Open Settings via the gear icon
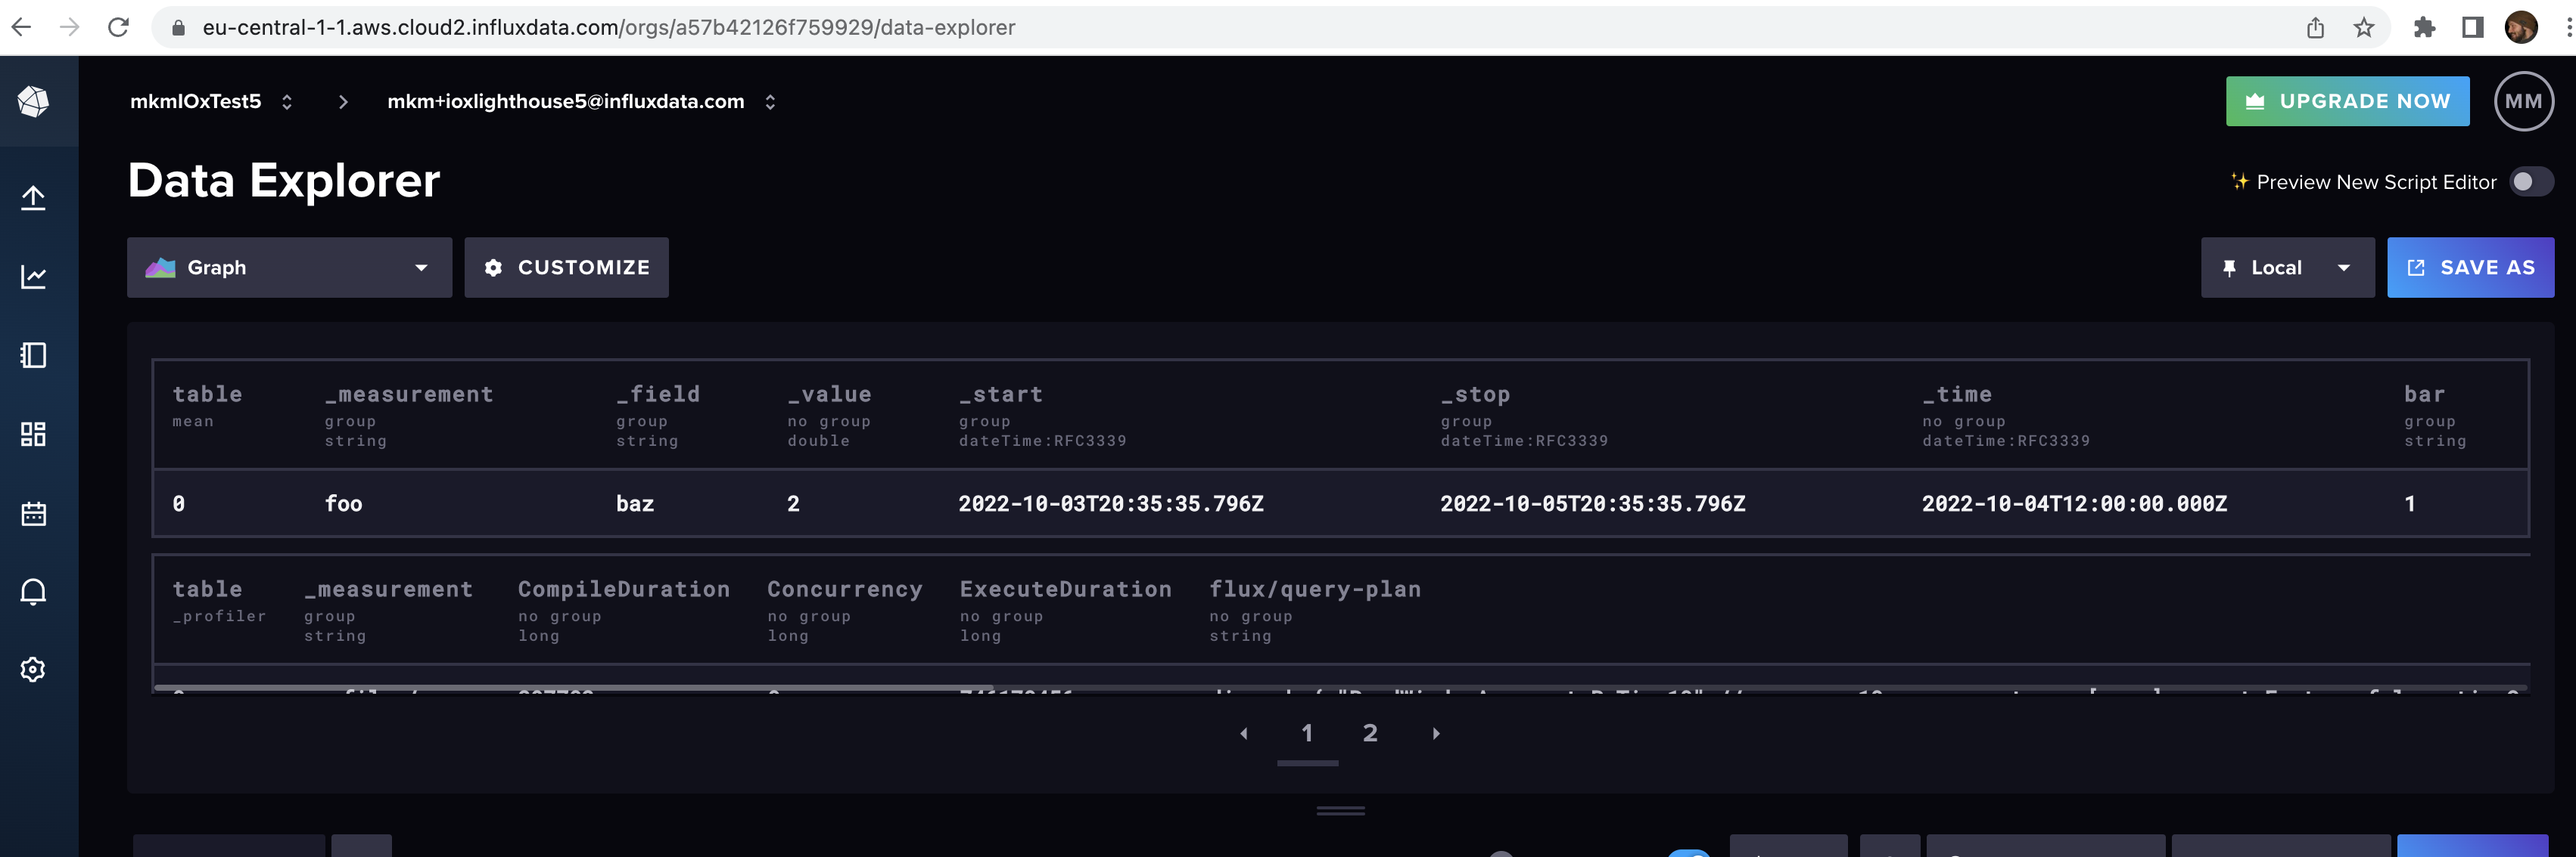The image size is (2576, 857). click(x=33, y=668)
